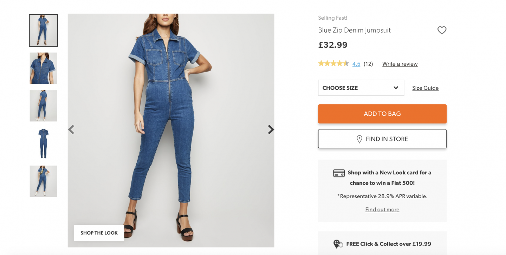Click the New Look card icon
Image resolution: width=506 pixels, height=255 pixels.
pyautogui.click(x=339, y=173)
